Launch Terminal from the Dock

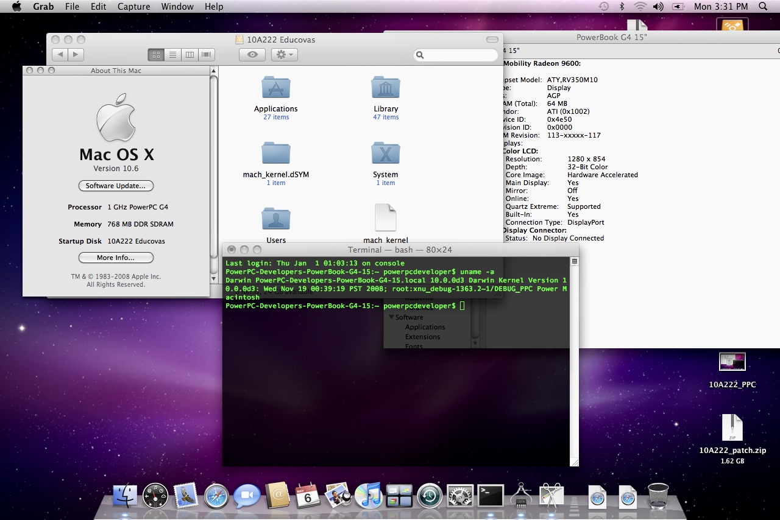pos(491,496)
